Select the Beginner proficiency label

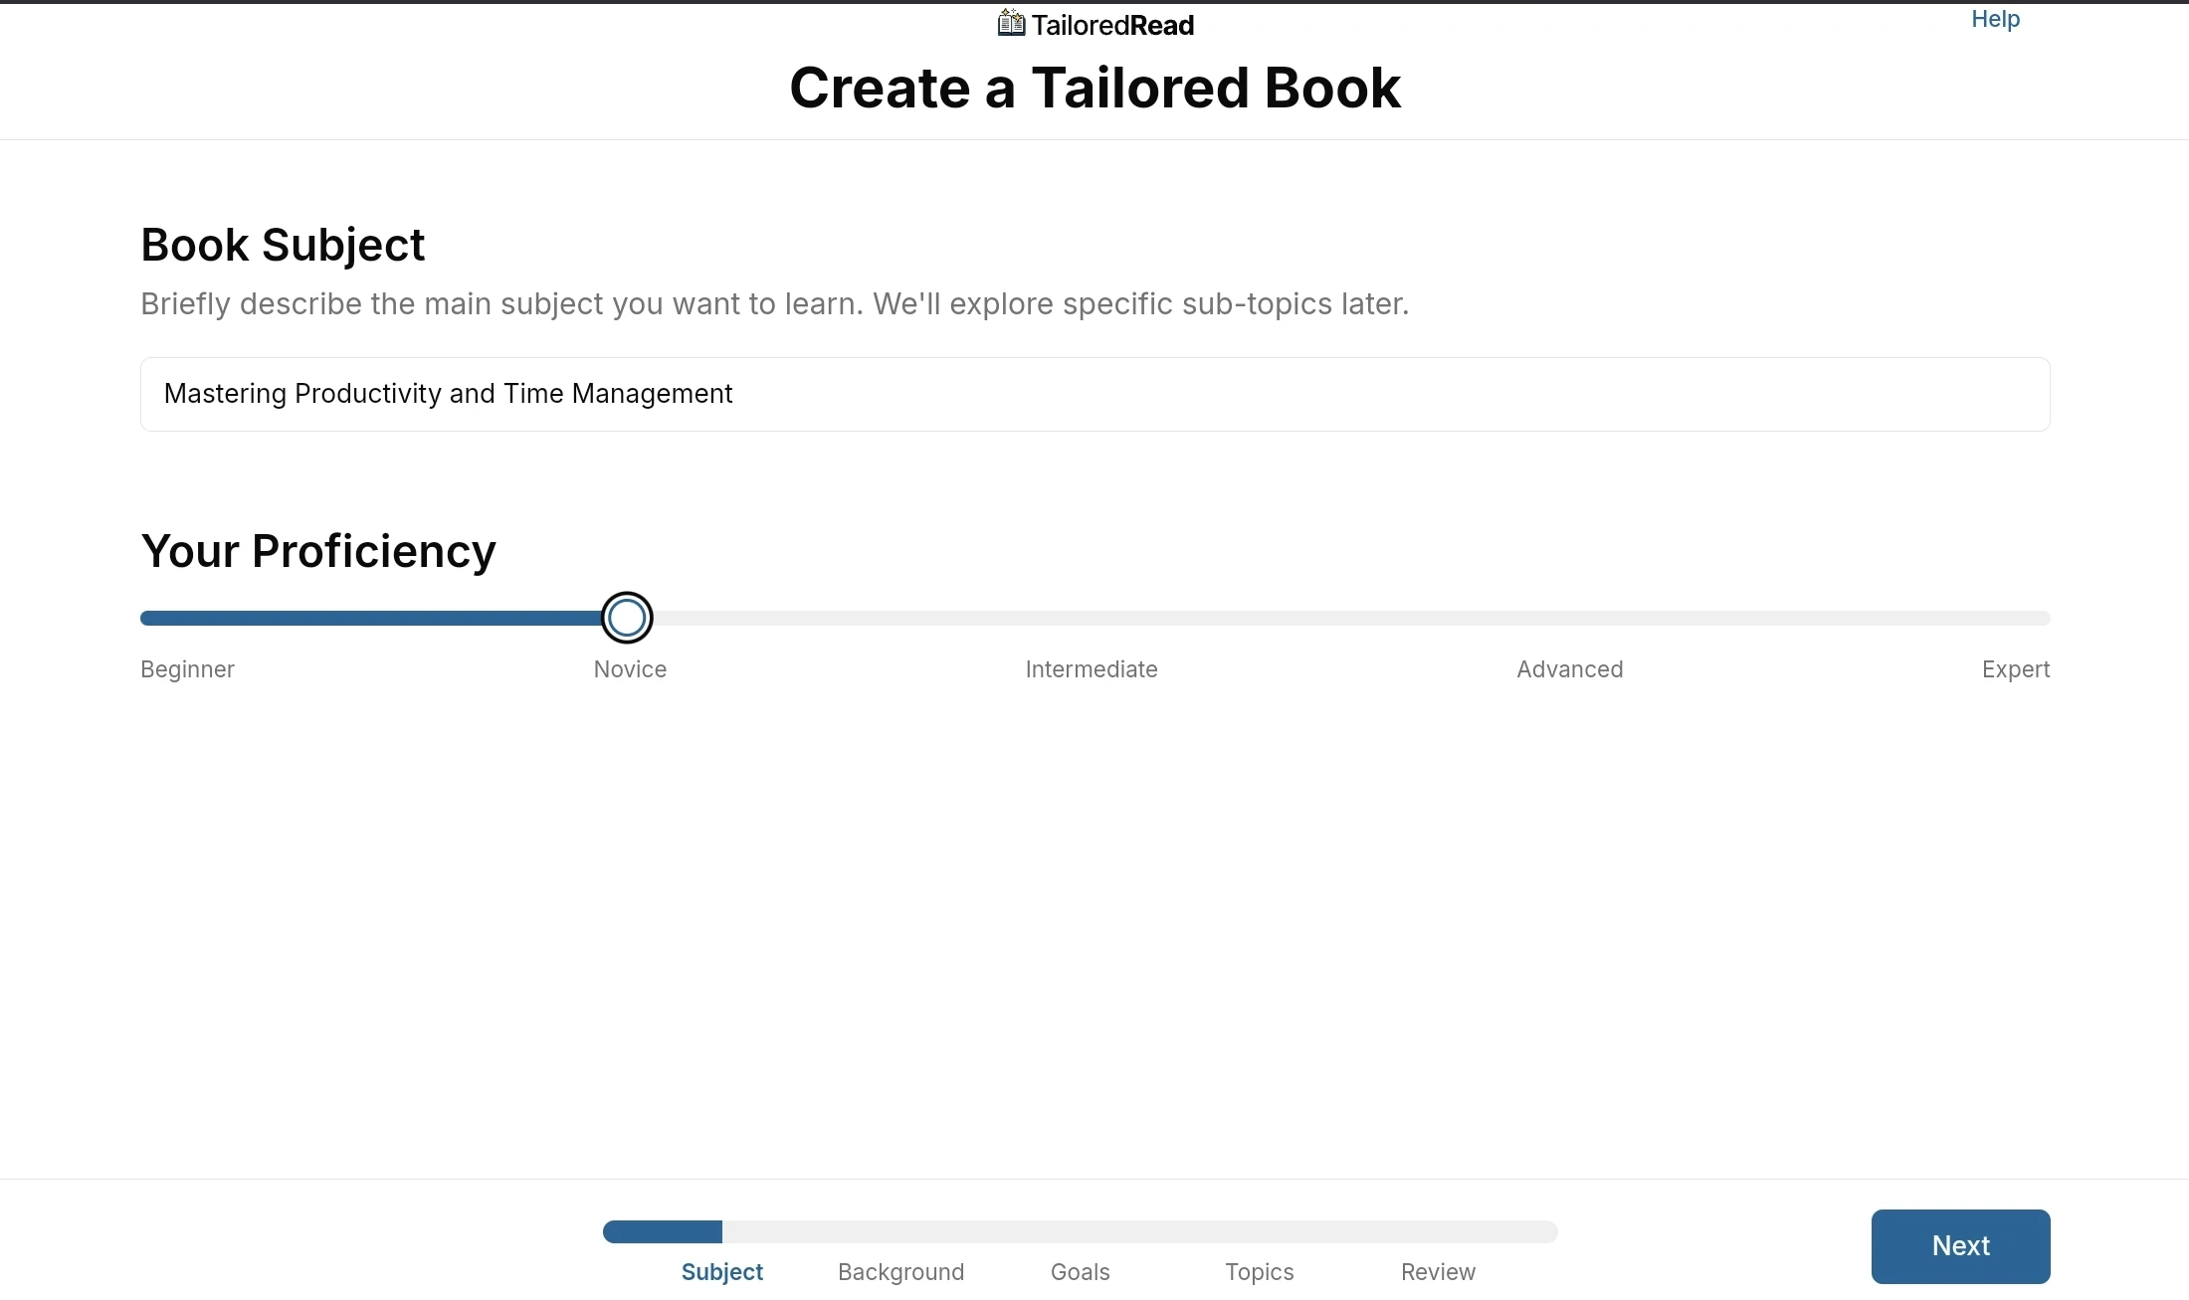tap(187, 669)
